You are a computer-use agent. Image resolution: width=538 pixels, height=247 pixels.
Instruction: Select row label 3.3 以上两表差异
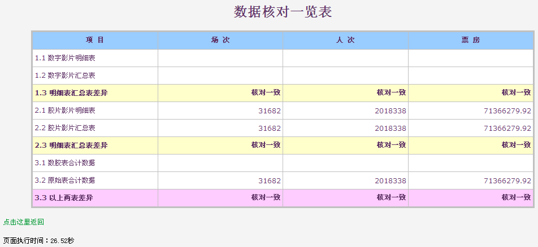point(64,198)
